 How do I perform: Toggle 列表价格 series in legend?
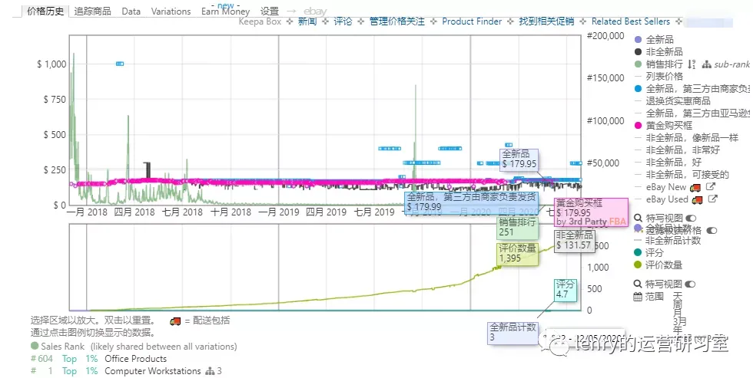coord(664,76)
